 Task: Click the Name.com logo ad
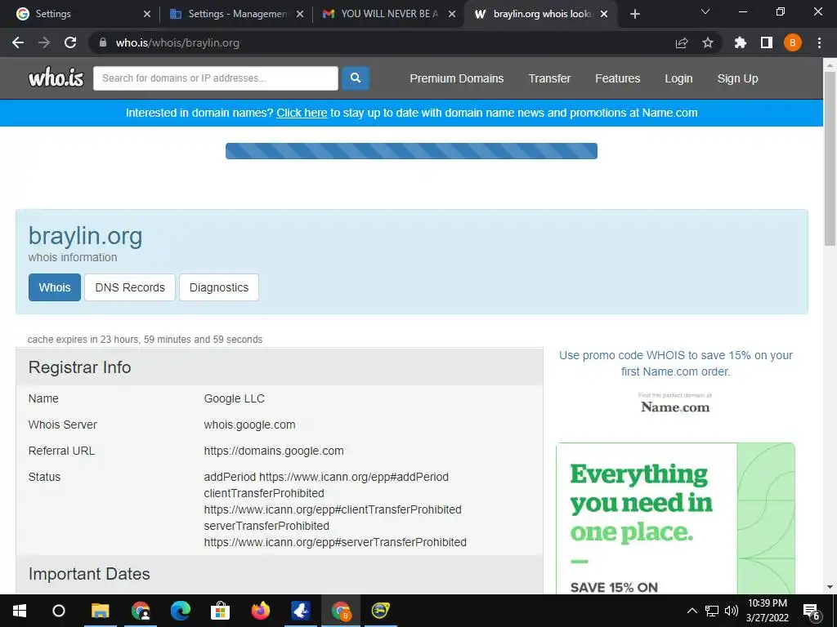(x=675, y=403)
